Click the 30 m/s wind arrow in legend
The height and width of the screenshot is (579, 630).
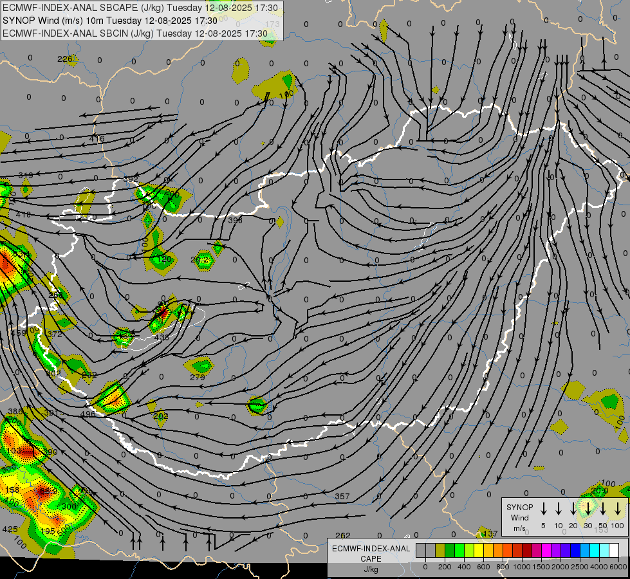pyautogui.click(x=588, y=509)
